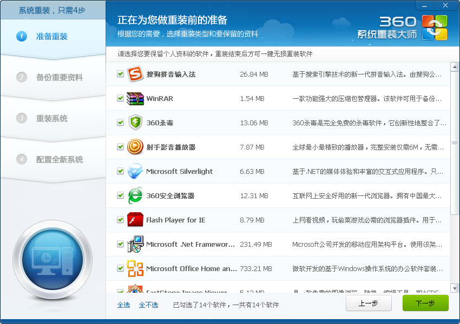Toggle the 360杀毒 checkbox
This screenshot has width=460, height=324.
pyautogui.click(x=121, y=123)
